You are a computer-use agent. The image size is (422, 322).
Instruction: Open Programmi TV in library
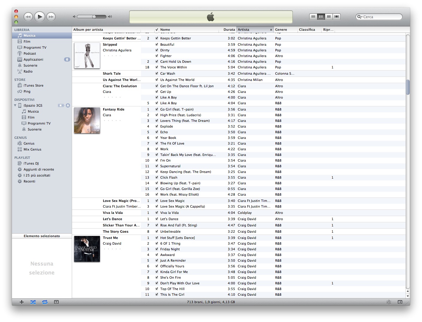click(42, 47)
